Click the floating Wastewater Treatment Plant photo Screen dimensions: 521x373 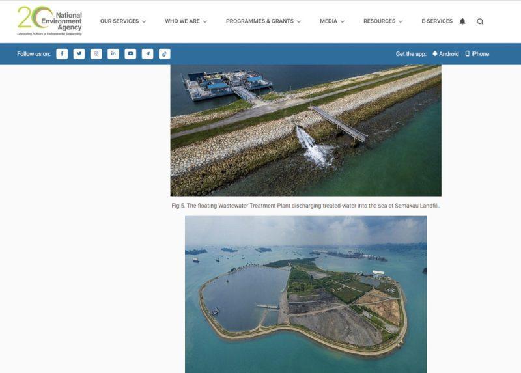tap(305, 130)
